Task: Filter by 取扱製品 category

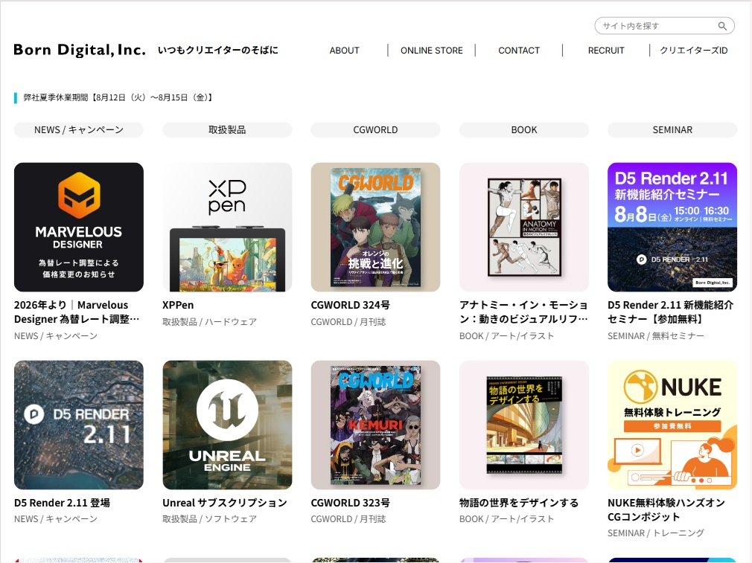Action: [x=227, y=130]
